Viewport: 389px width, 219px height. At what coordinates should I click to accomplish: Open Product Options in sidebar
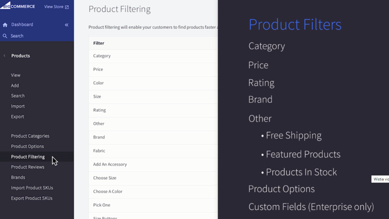[x=27, y=147]
